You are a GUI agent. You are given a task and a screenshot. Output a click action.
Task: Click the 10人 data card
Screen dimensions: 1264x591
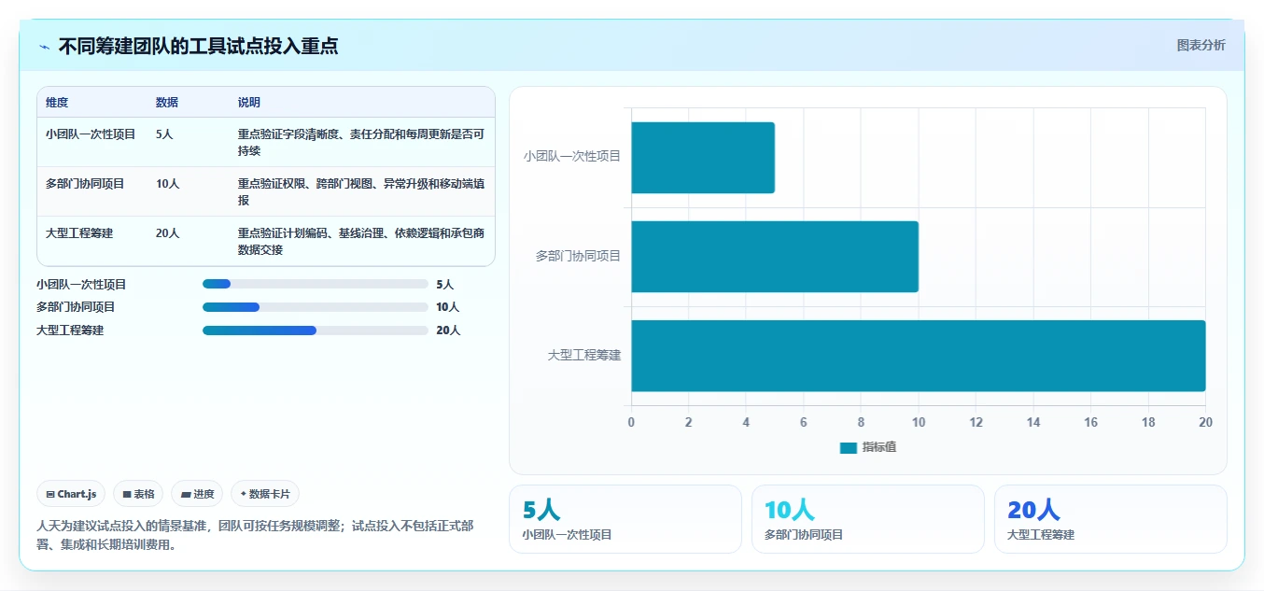click(x=868, y=519)
